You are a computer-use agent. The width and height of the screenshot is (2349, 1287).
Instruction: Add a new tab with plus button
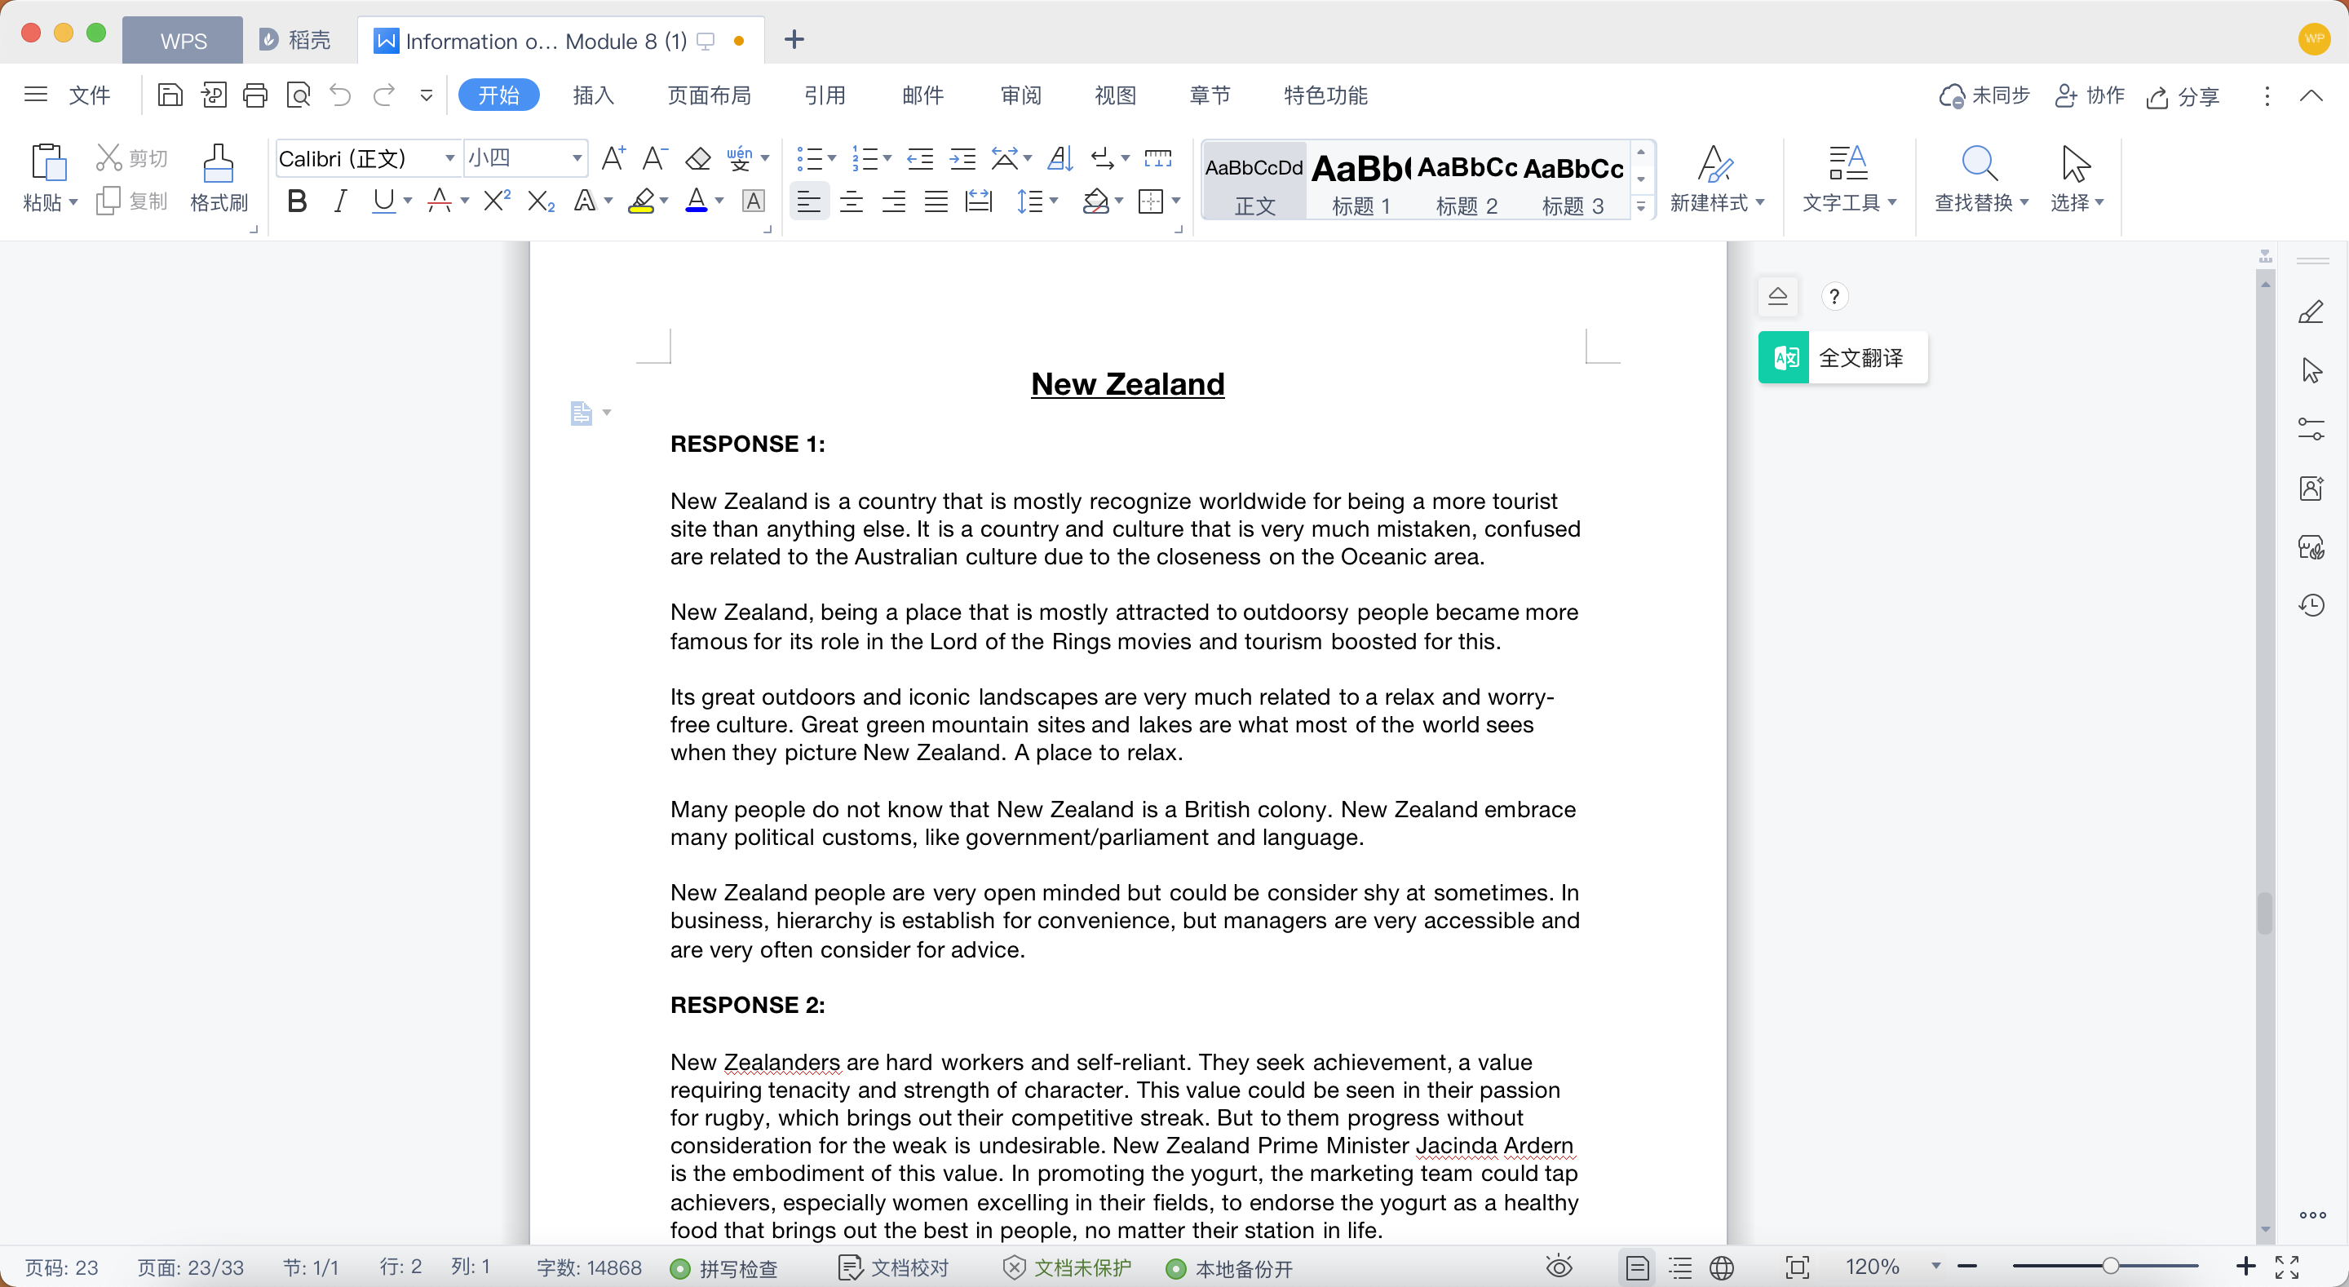click(794, 39)
